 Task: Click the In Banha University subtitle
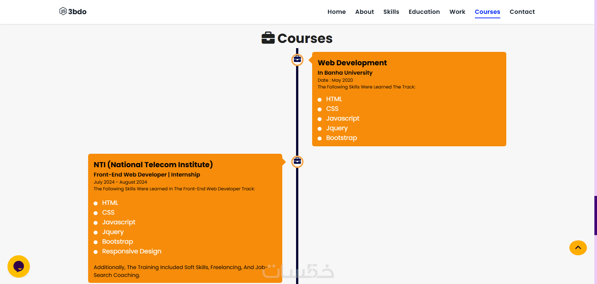click(345, 73)
